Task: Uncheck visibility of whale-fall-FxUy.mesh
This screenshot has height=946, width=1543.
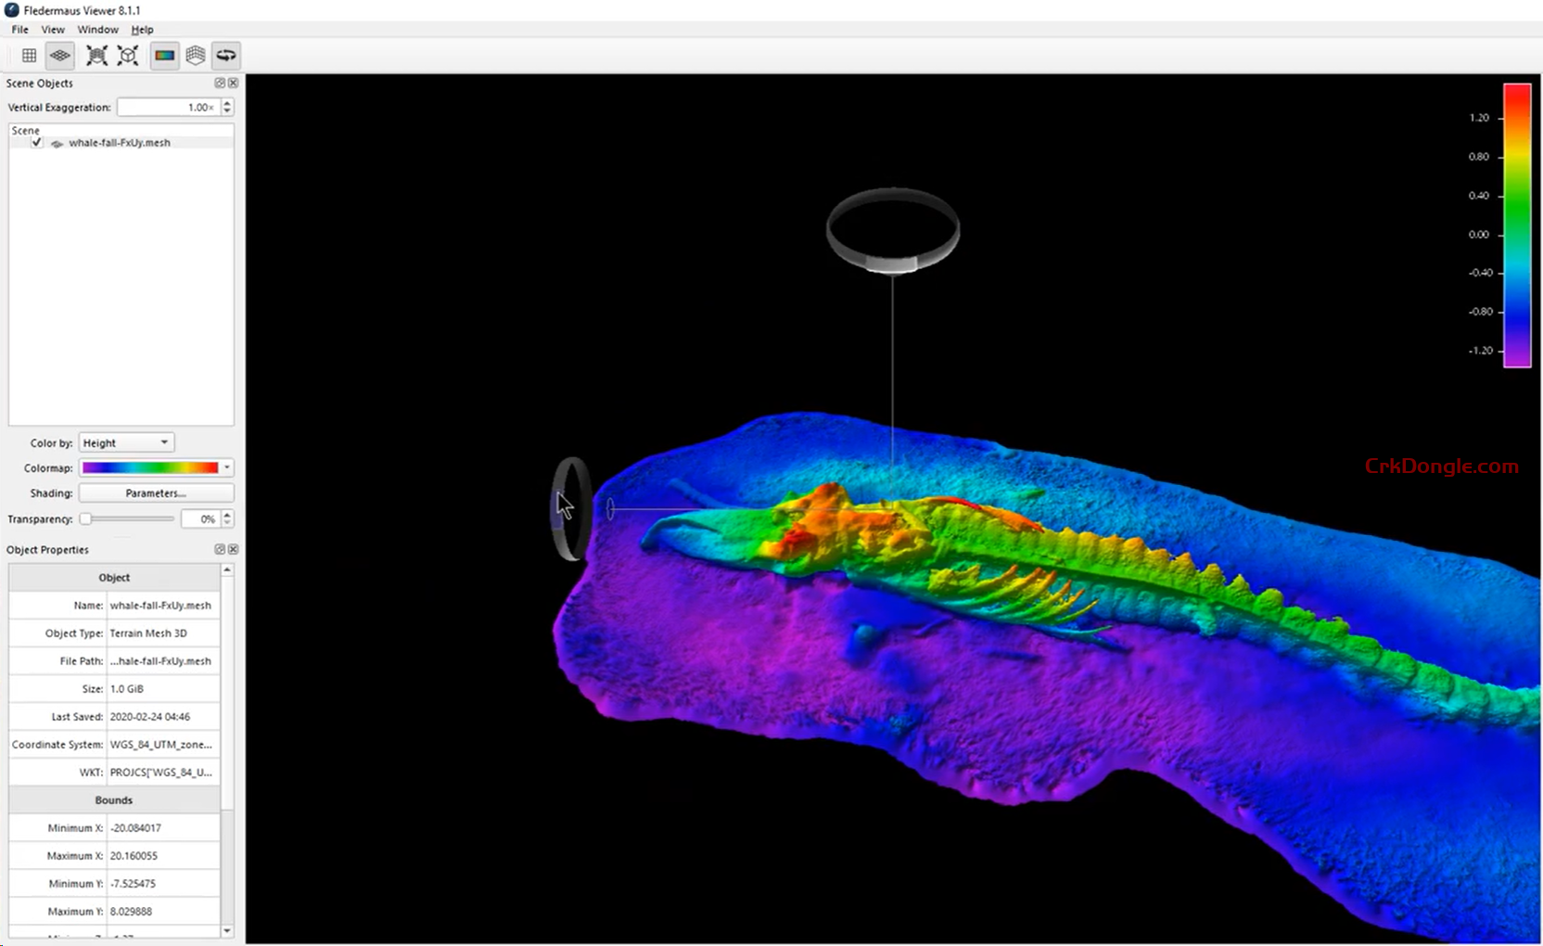Action: click(x=37, y=143)
